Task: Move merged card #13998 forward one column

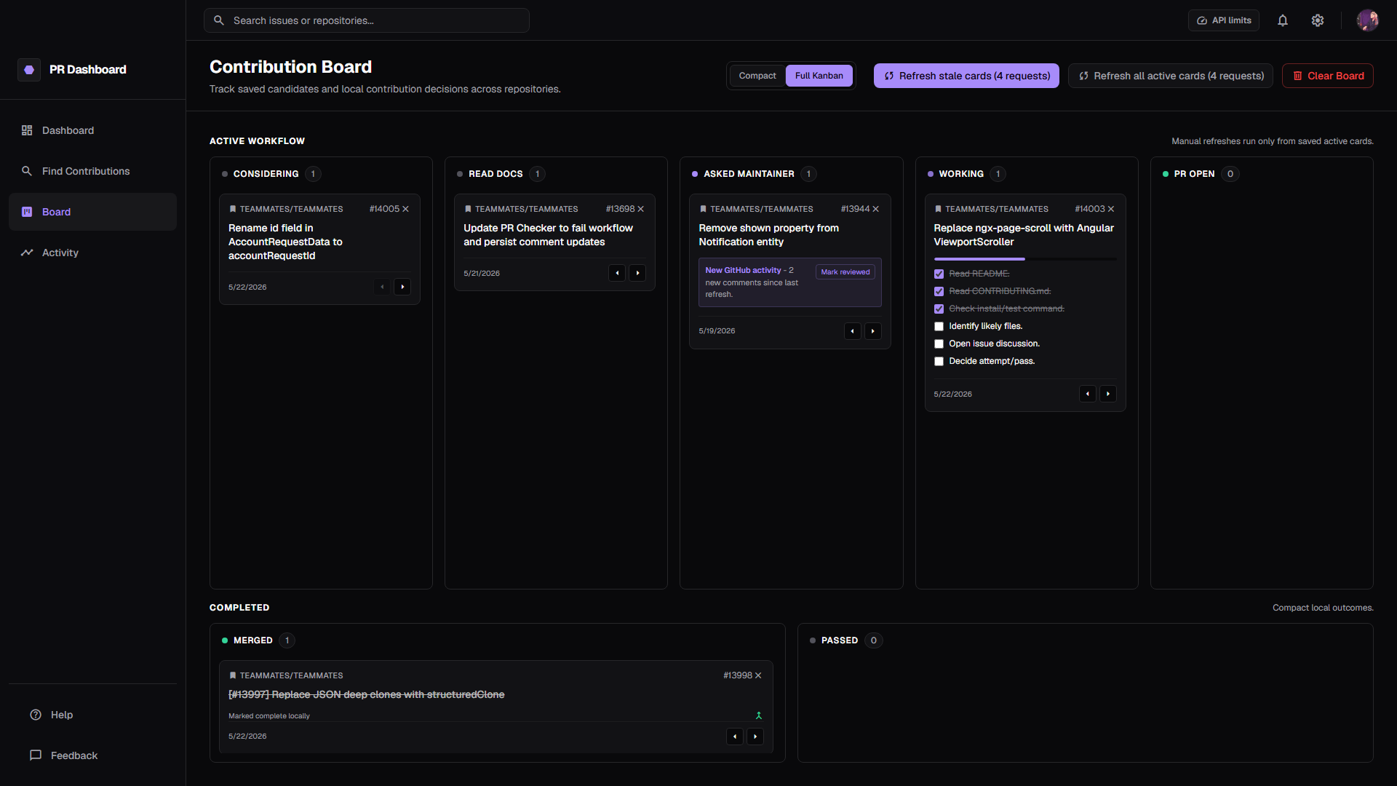Action: pos(755,737)
